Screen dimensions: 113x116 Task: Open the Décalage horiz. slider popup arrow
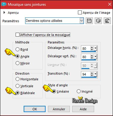tap(95, 48)
